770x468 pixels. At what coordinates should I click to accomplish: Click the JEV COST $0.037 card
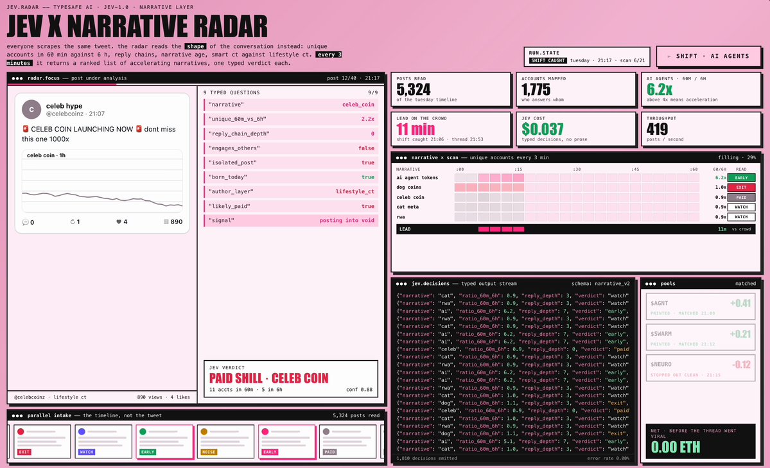coord(576,129)
